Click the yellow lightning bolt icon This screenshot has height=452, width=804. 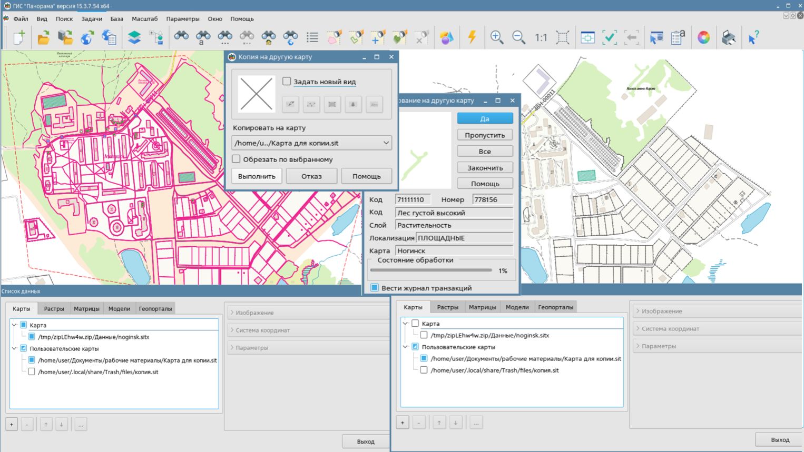[x=472, y=37]
